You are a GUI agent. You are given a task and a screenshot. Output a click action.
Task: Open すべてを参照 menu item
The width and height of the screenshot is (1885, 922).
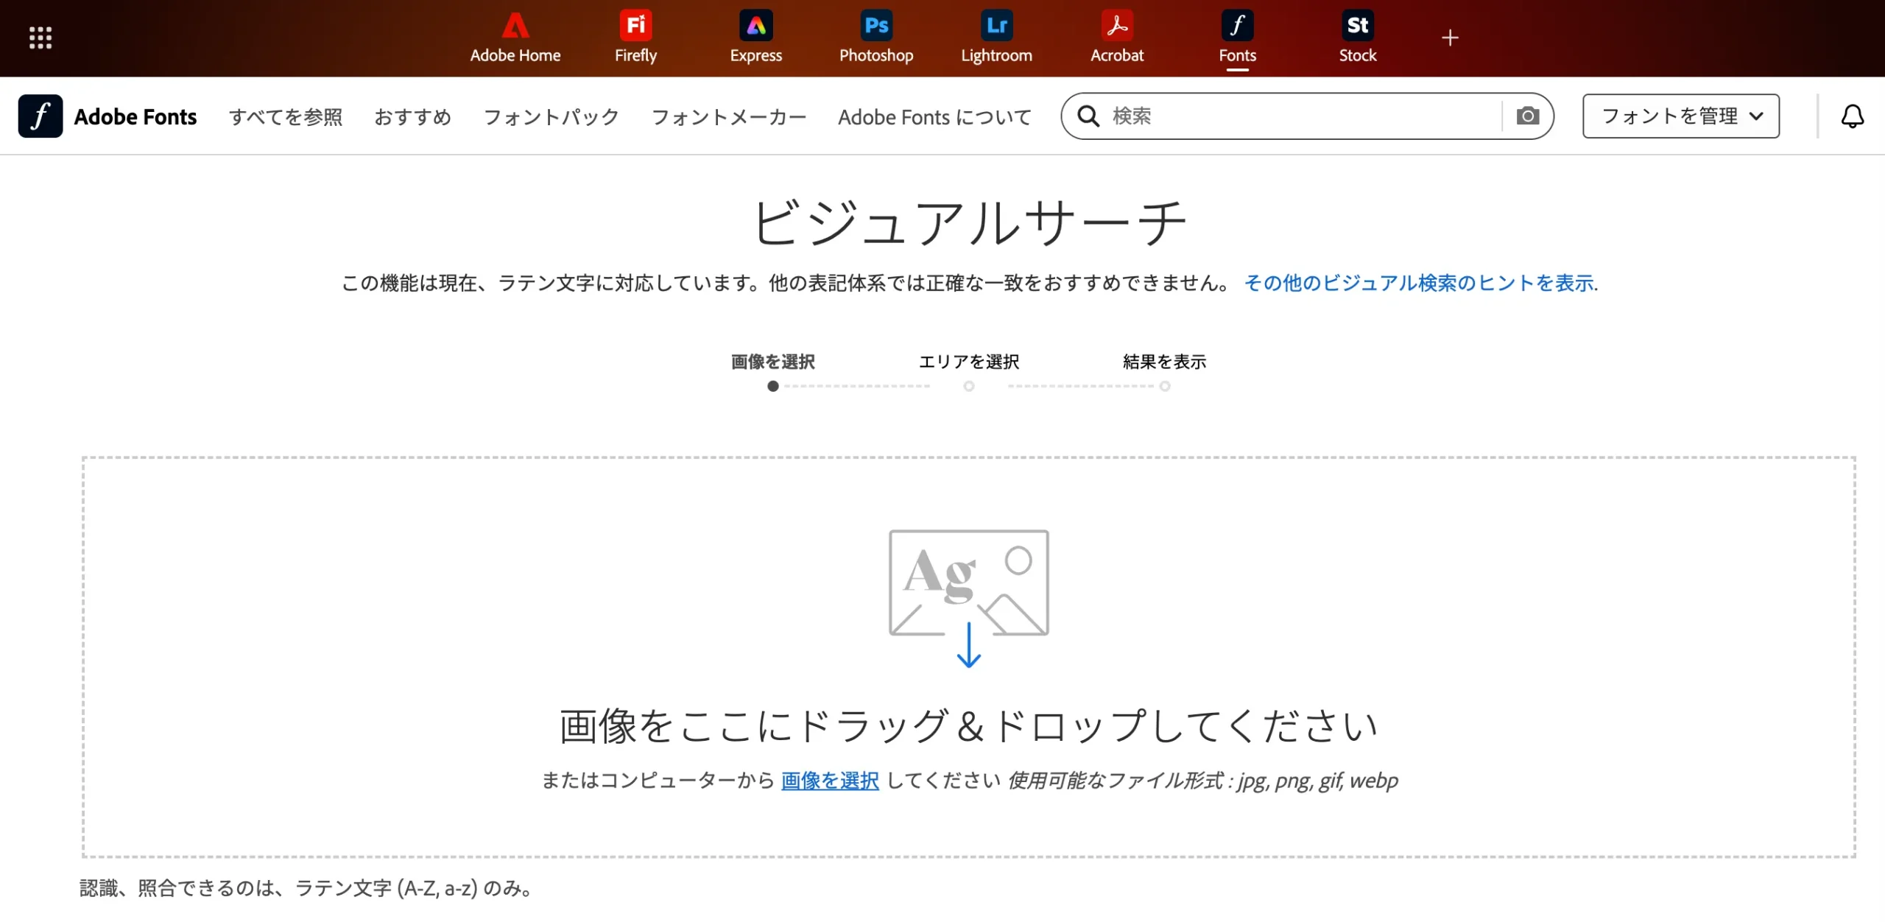[286, 116]
